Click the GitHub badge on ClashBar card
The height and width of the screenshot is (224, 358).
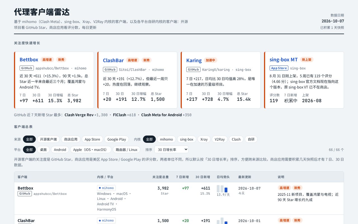[110, 69]
